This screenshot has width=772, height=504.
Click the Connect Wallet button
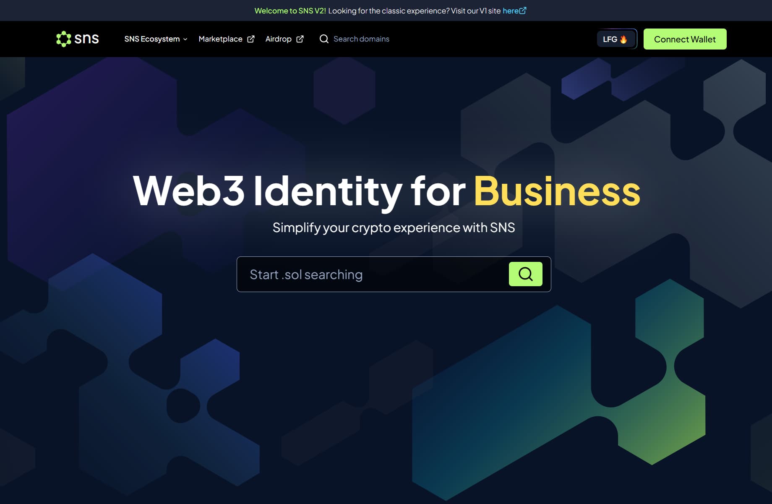click(685, 39)
